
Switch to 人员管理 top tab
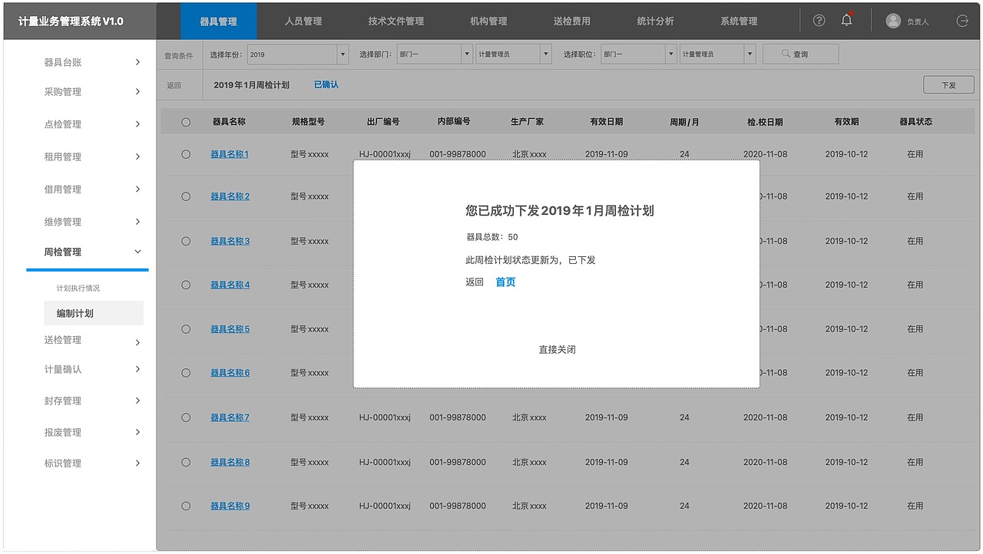[303, 21]
